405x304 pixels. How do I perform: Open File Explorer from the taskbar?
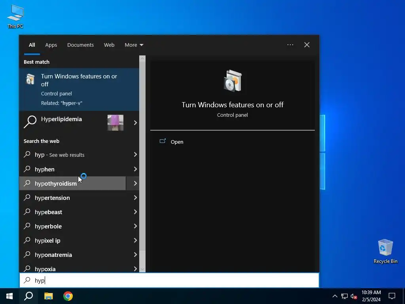pos(48,296)
